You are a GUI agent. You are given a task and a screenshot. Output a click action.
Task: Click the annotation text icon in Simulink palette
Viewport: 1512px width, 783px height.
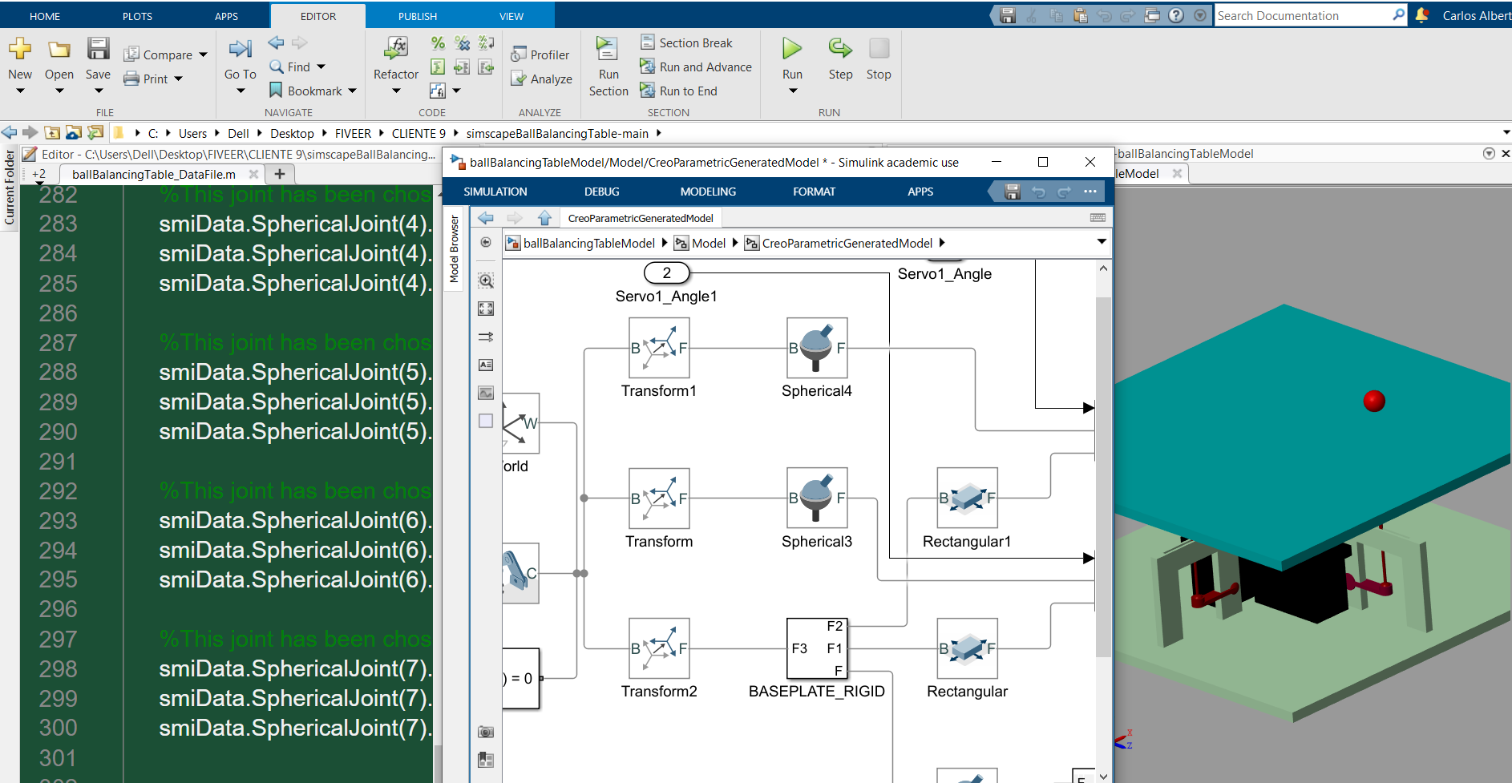[x=486, y=365]
